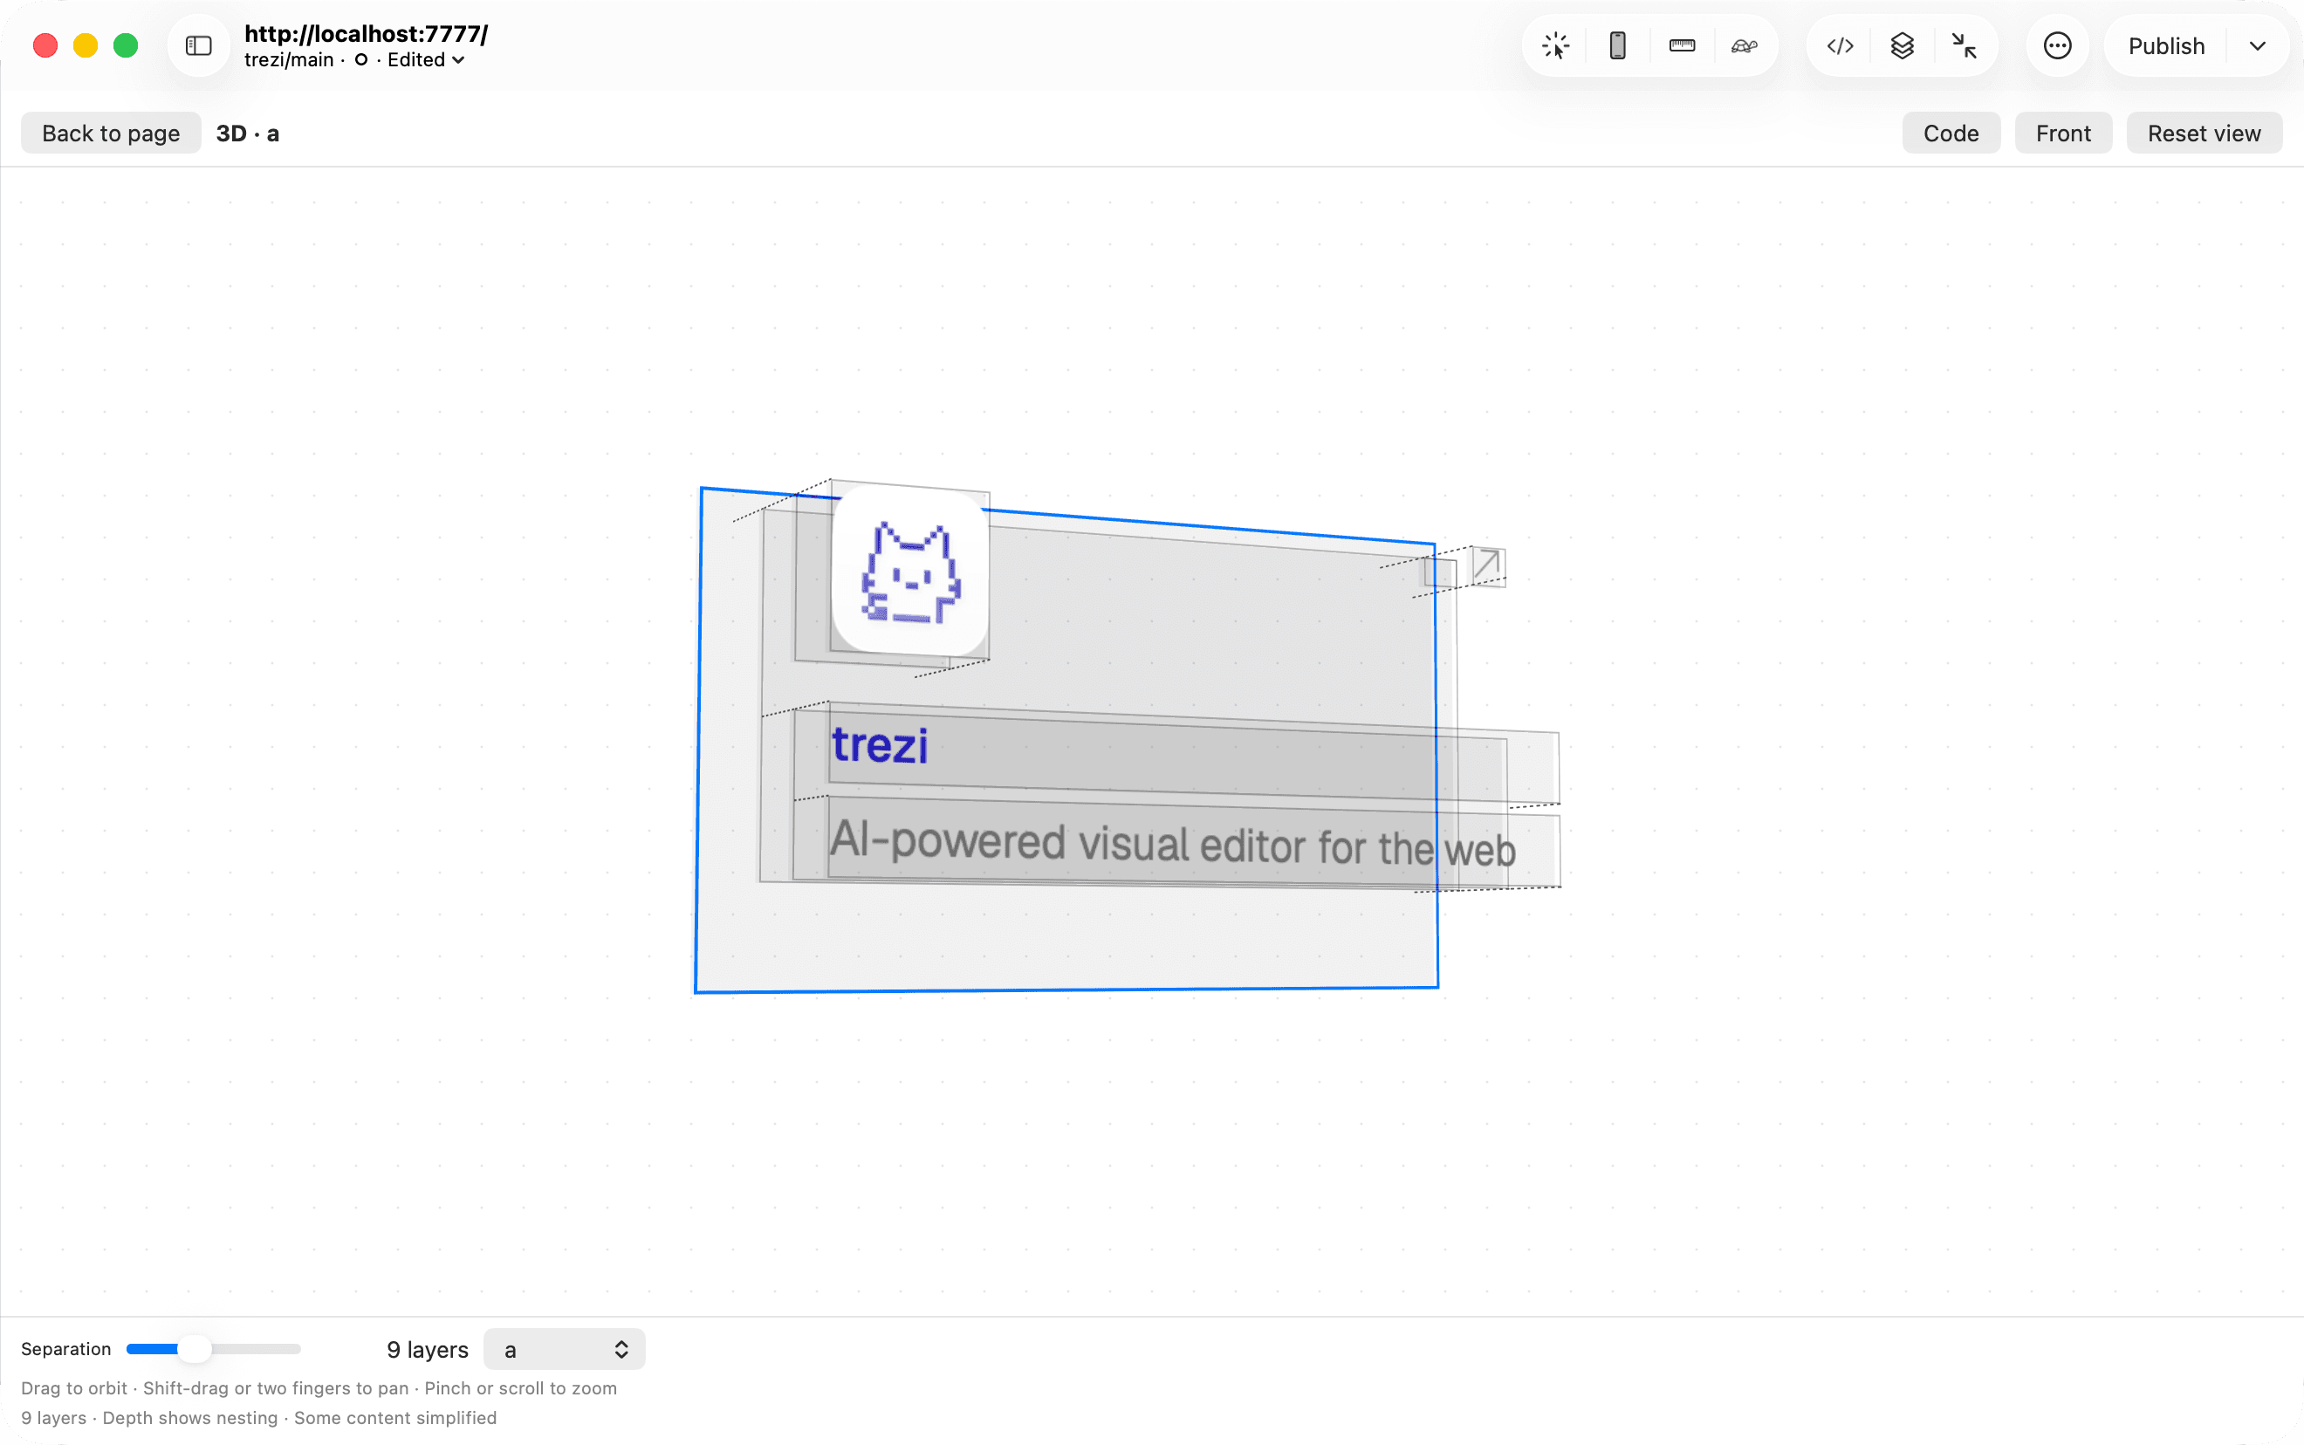This screenshot has width=2304, height=1445.
Task: Click Back to page button
Action: point(111,133)
